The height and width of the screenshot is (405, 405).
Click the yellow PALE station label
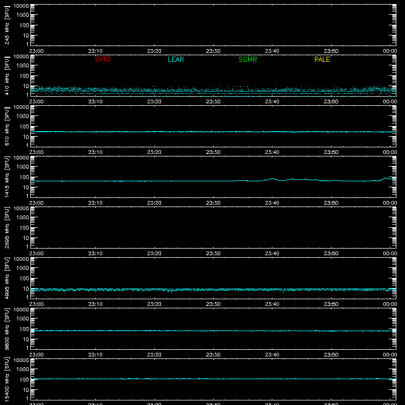[x=322, y=59]
